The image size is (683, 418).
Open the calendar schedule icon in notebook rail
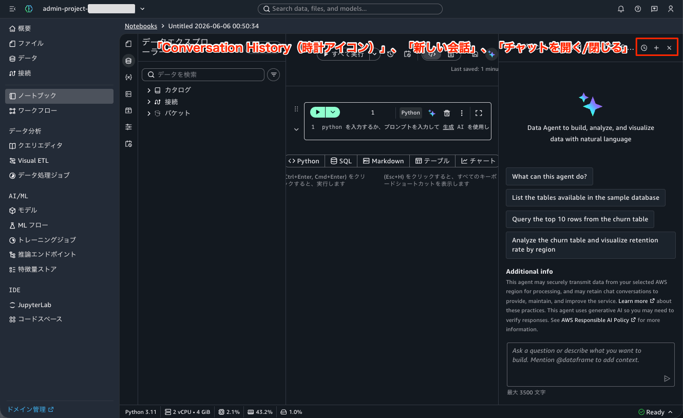click(128, 144)
